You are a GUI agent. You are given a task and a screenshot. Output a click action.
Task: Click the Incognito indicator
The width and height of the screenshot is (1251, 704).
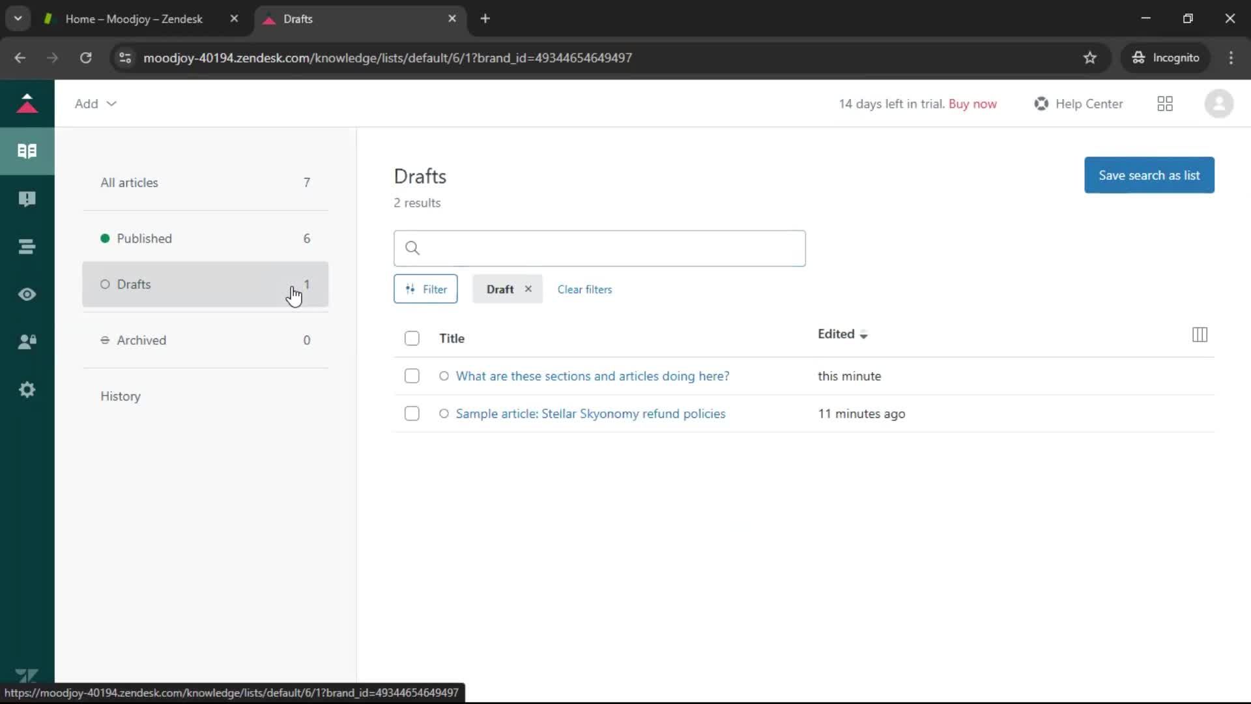1166,58
